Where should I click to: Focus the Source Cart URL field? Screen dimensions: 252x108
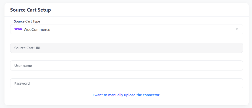point(127,48)
